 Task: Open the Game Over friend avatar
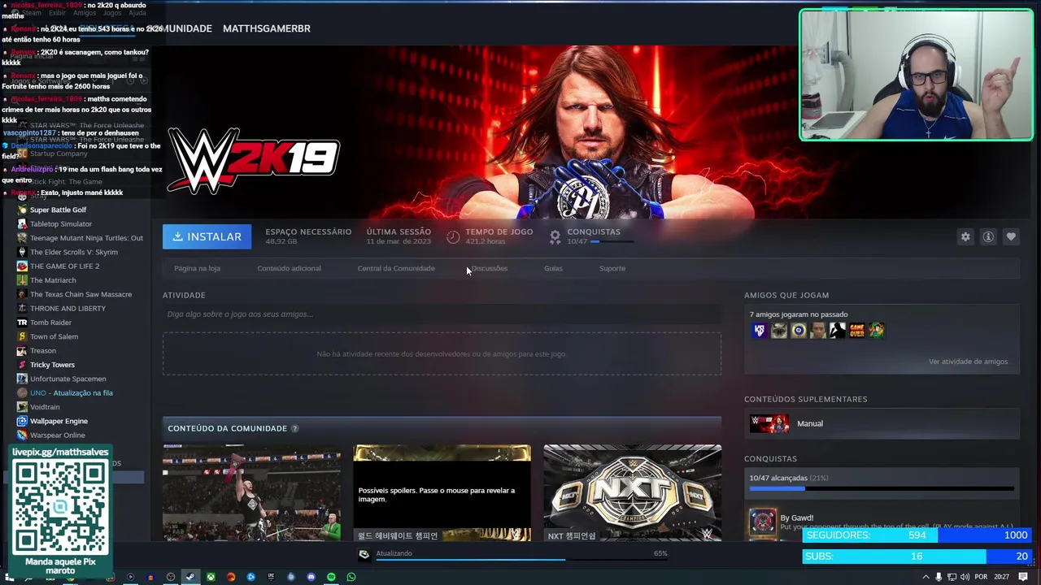[856, 330]
